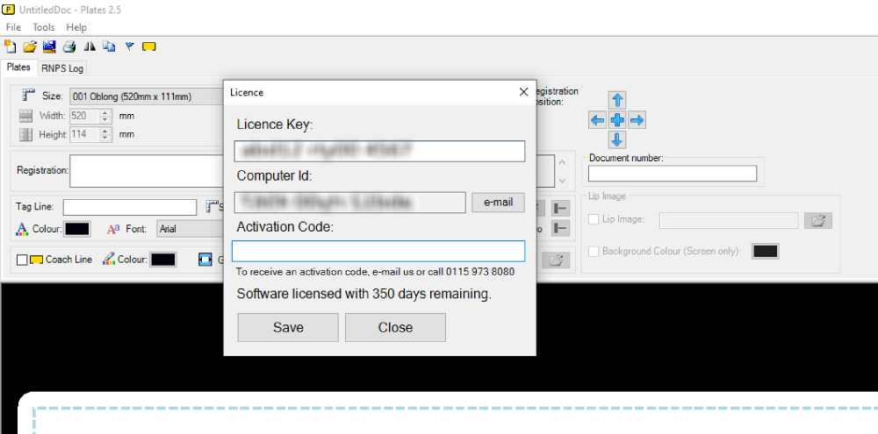This screenshot has width=878, height=434.
Task: Move registration right with the right arrow
Action: pyautogui.click(x=637, y=120)
